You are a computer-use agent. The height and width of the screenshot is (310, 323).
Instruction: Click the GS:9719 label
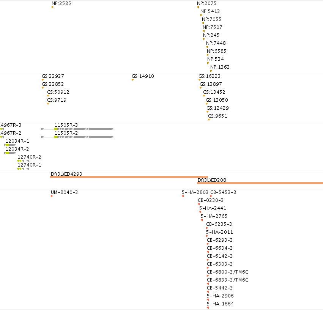coord(57,100)
